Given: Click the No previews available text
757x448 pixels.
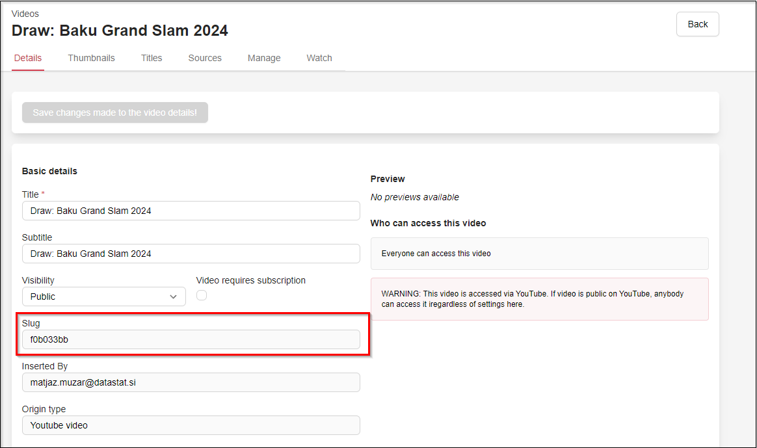Looking at the screenshot, I should [414, 197].
